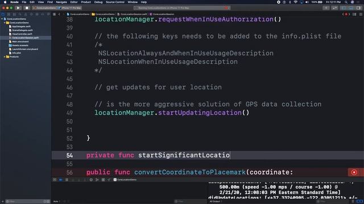Open the Find navigator tab
This screenshot has width=364, height=204.
pos(20,14)
